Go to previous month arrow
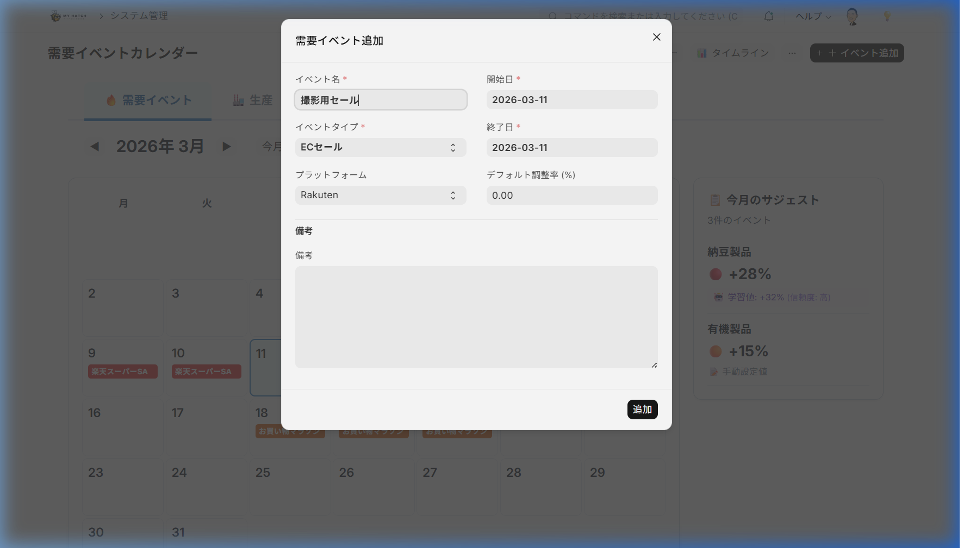Screen dimensions: 970x548 tap(95, 147)
